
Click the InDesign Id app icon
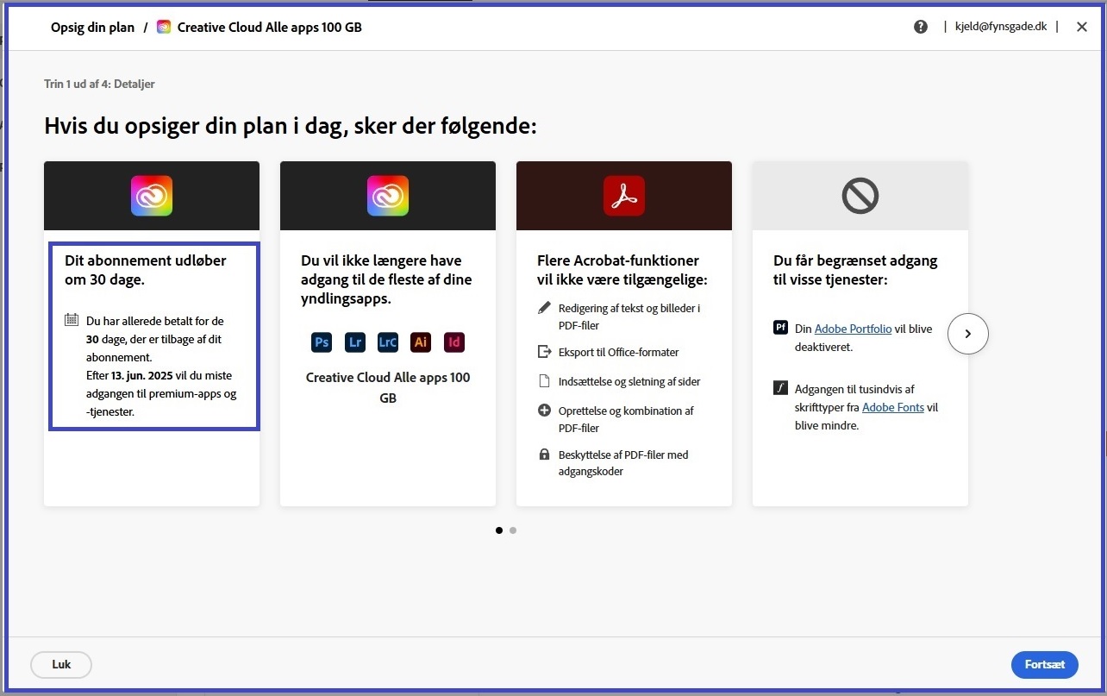(454, 342)
